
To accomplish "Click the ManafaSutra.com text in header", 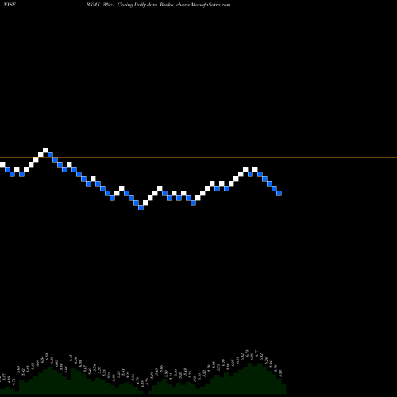I will 210,5.
